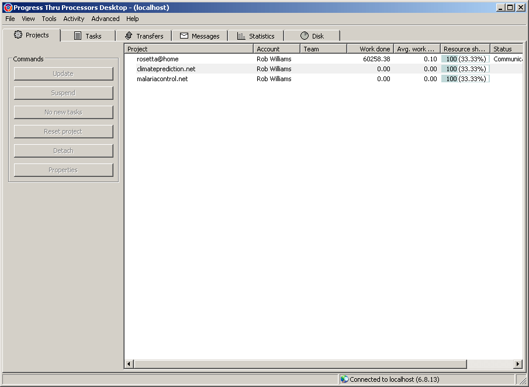Maximize the Progress Thru Processors window
The image size is (529, 387).
(510, 8)
